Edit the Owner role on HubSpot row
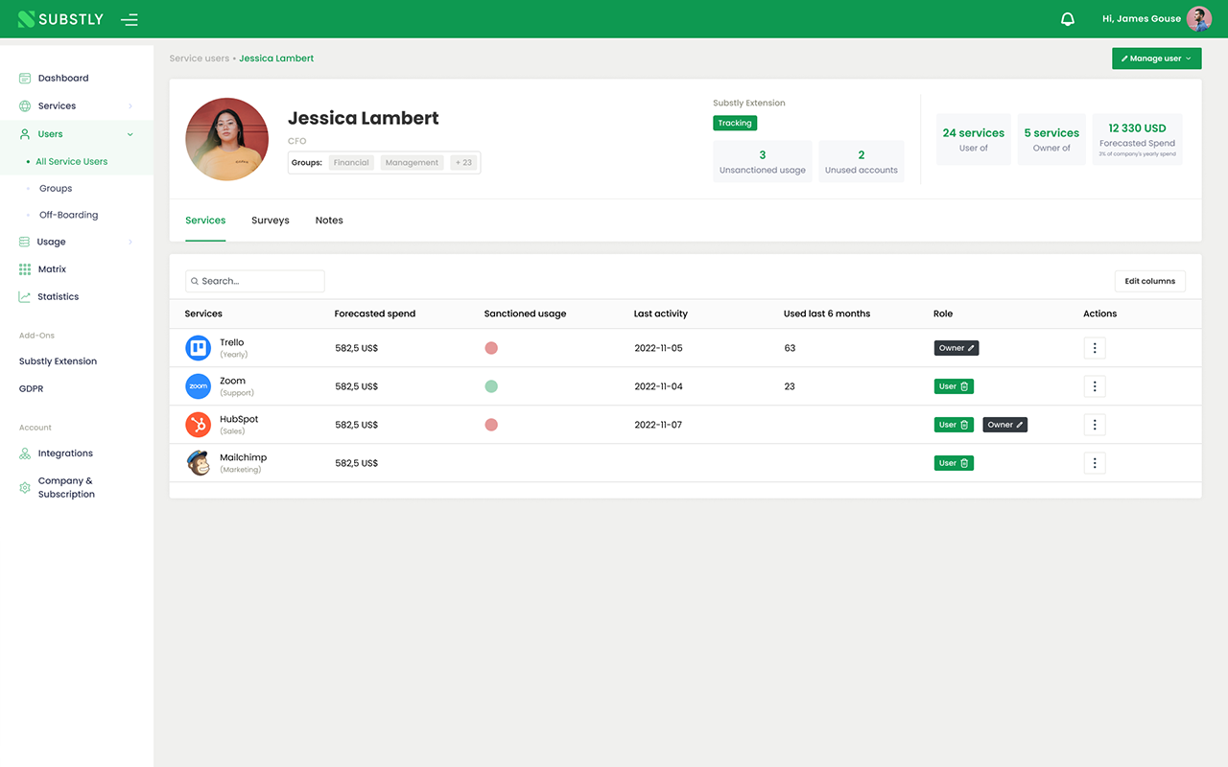This screenshot has width=1228, height=767. pyautogui.click(x=1020, y=425)
